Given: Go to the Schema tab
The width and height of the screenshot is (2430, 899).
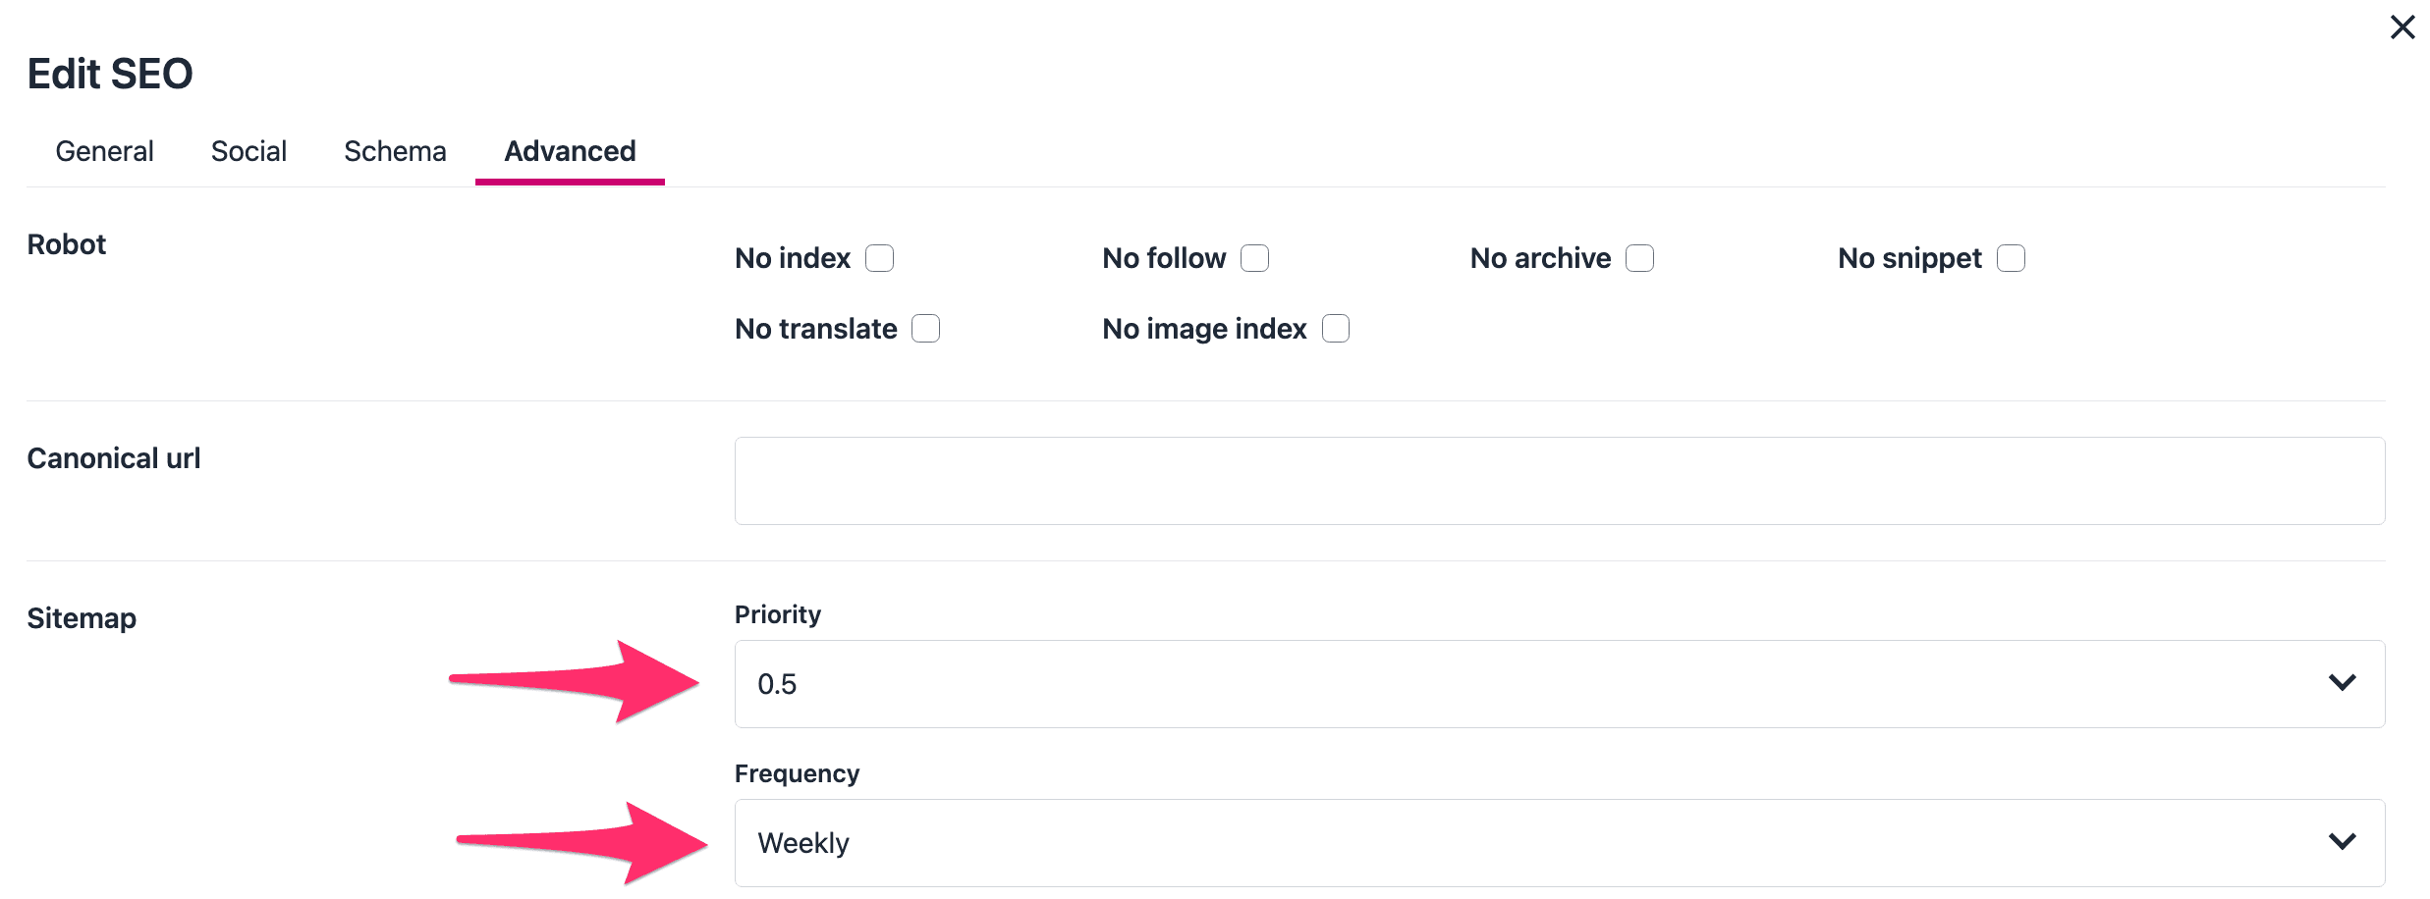Looking at the screenshot, I should pyautogui.click(x=395, y=151).
